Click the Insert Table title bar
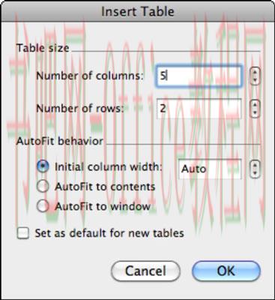 pos(137,11)
